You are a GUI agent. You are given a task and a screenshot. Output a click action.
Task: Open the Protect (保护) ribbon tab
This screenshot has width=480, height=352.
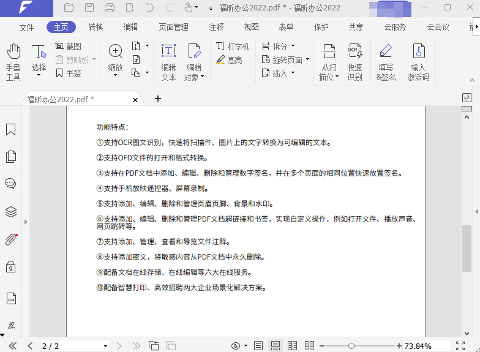[x=321, y=27]
